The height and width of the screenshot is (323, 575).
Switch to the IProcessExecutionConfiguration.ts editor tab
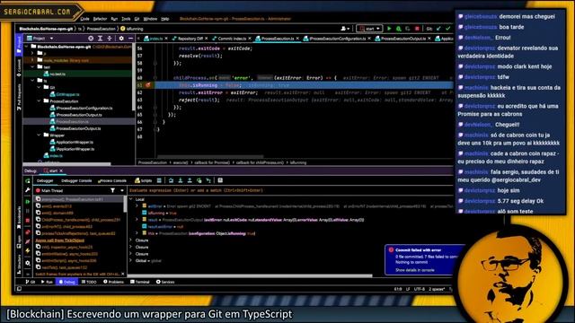[337, 39]
